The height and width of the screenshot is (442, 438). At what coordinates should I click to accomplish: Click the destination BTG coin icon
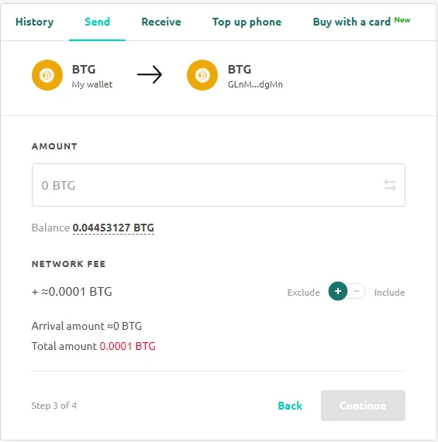click(202, 75)
